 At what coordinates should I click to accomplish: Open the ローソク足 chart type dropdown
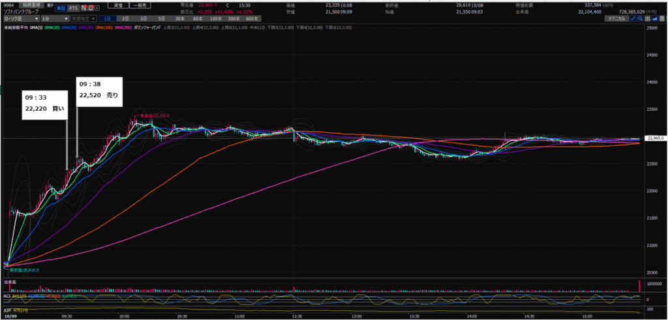coord(22,19)
